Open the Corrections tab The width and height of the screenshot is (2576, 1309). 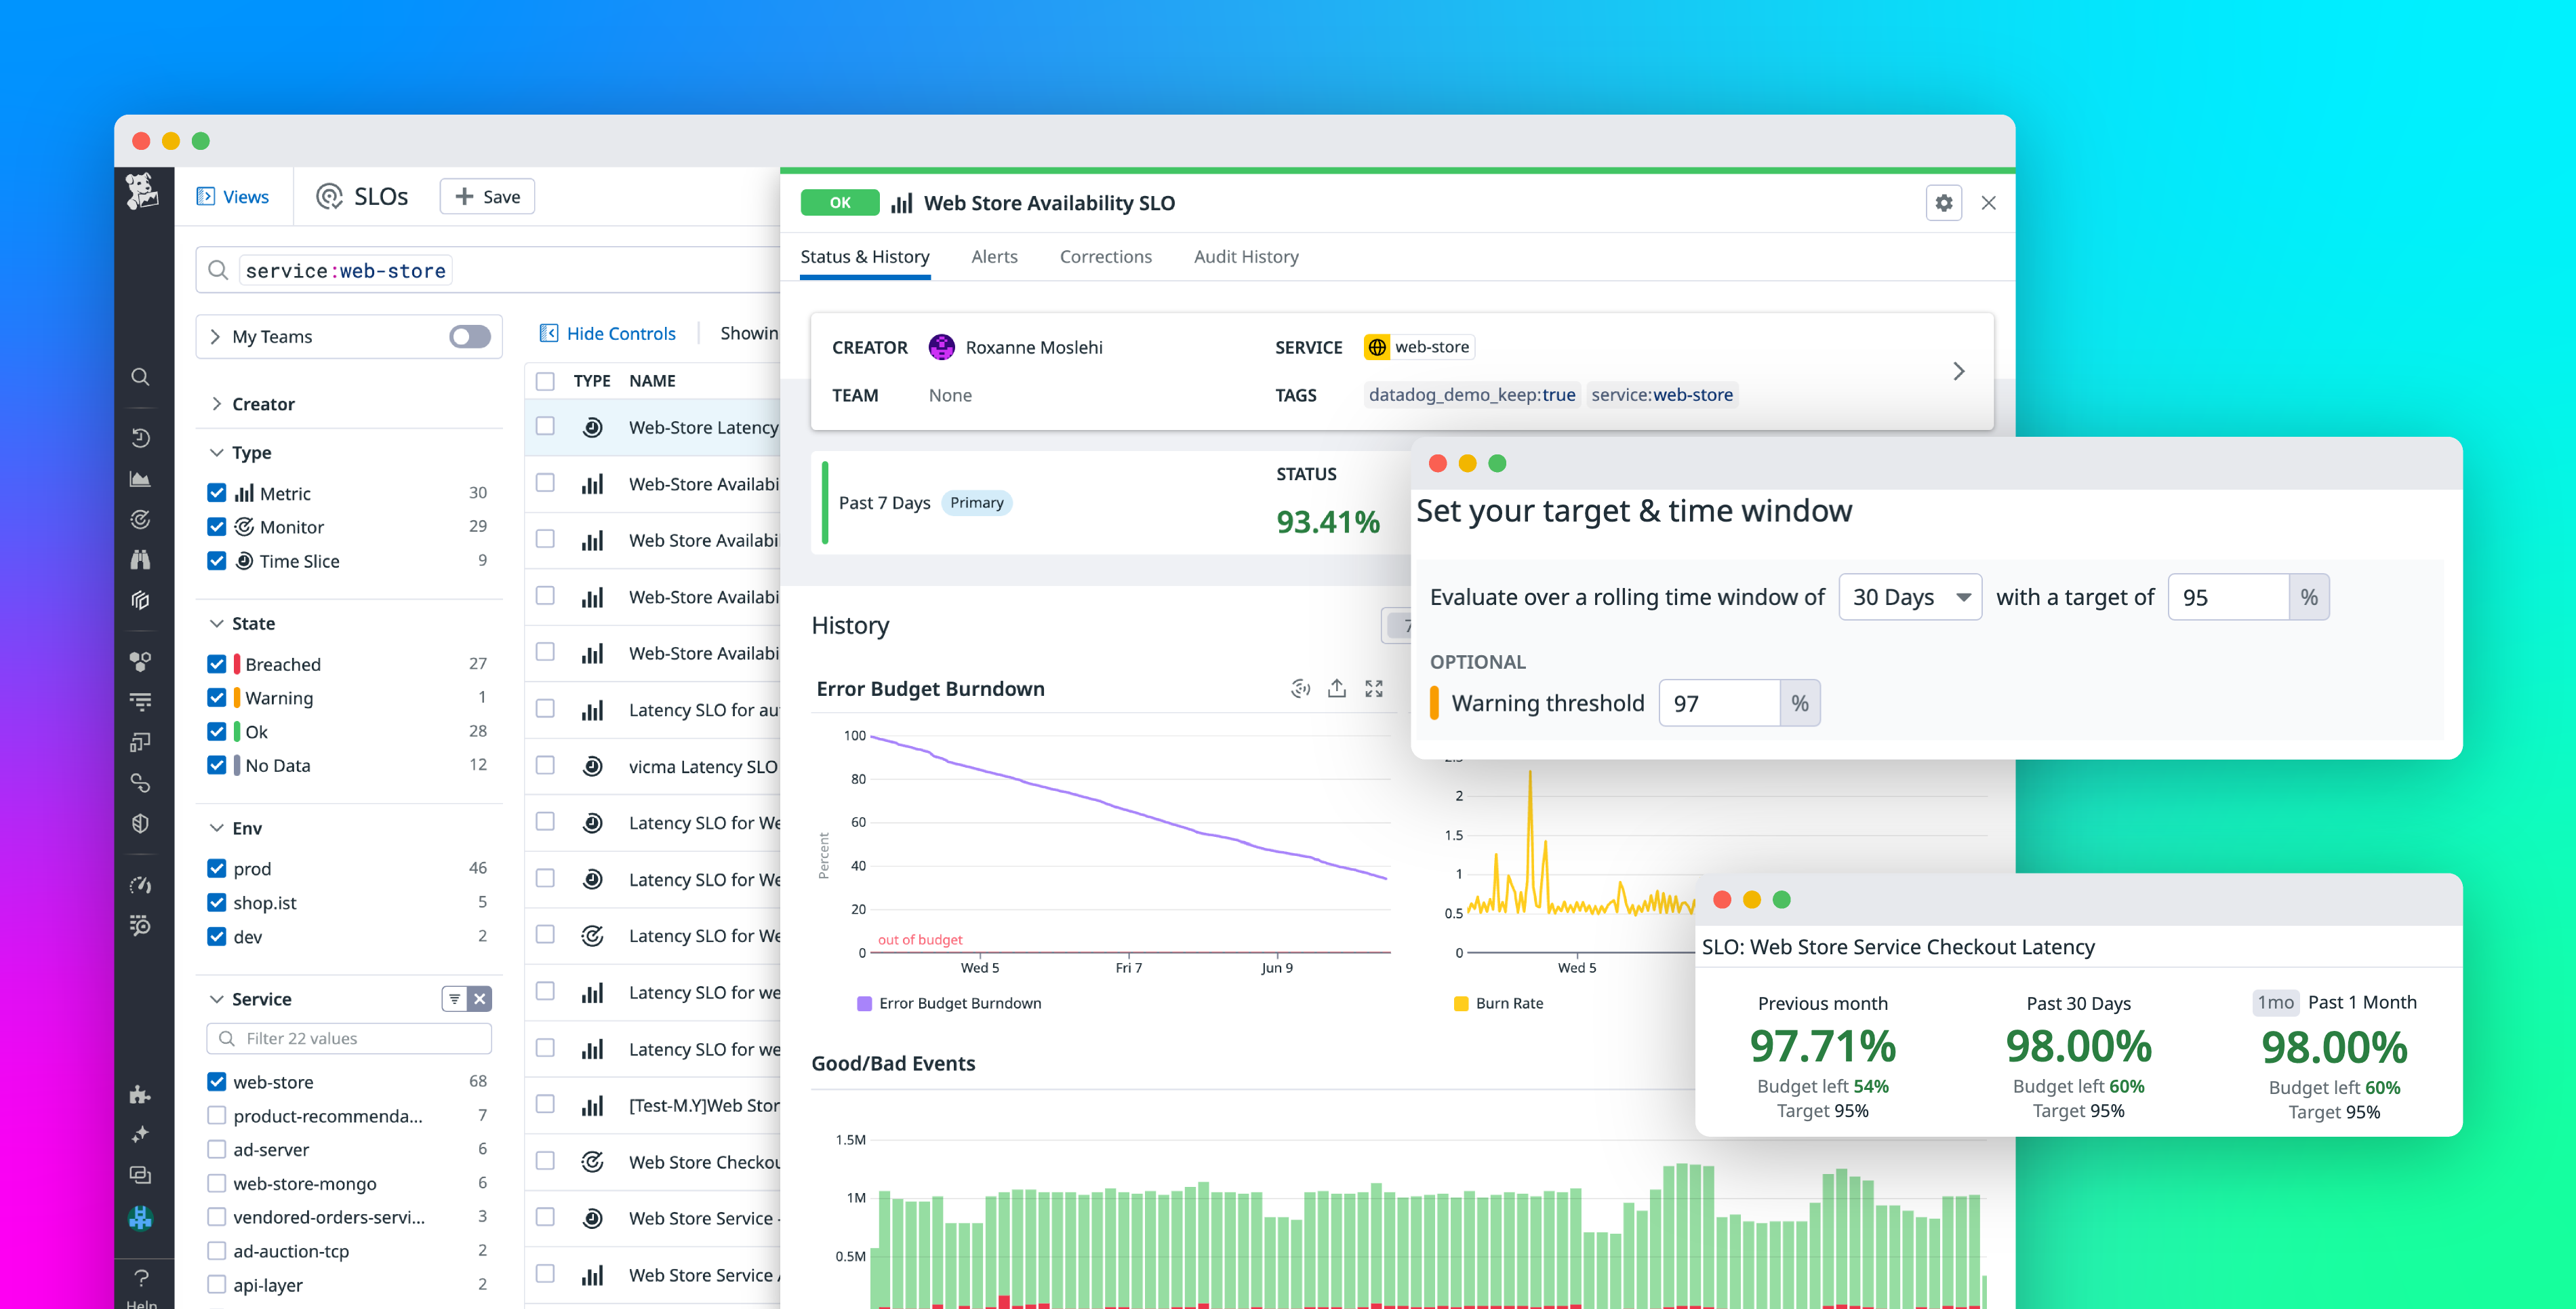click(x=1105, y=256)
